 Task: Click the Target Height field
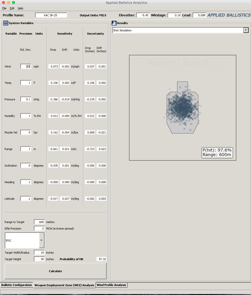[x=39, y=259]
